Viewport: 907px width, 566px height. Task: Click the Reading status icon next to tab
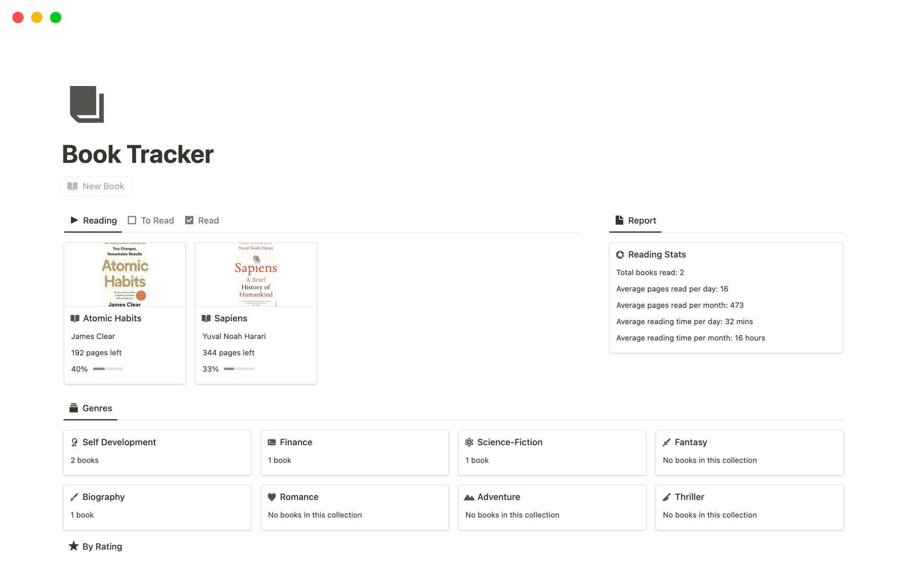click(74, 220)
